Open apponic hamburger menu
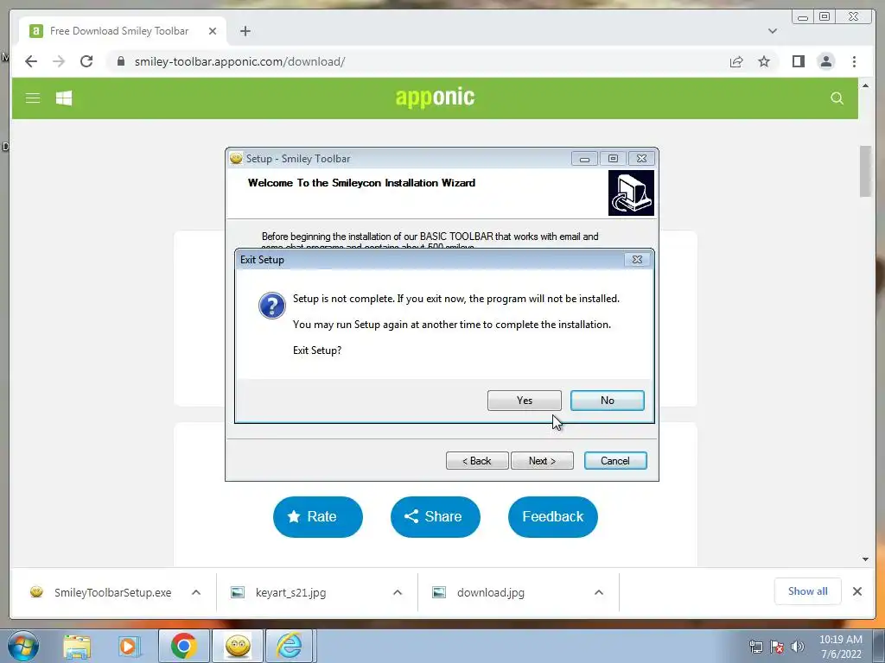The width and height of the screenshot is (885, 663). 33,98
